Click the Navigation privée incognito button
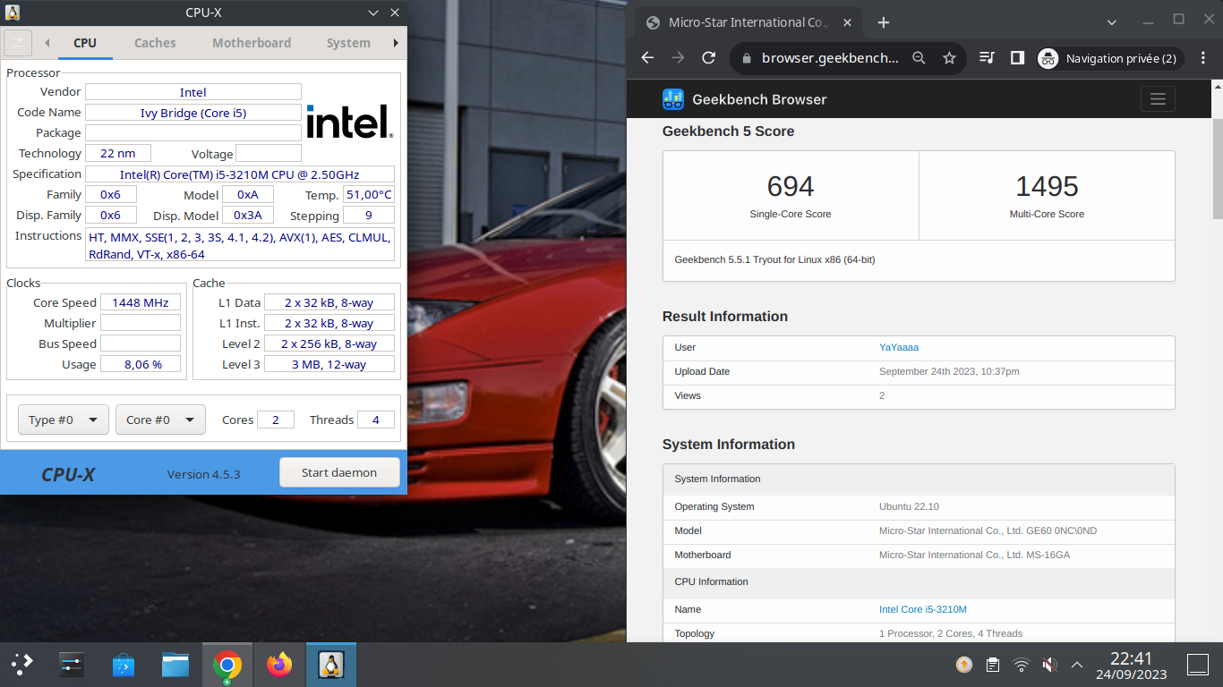Viewport: 1223px width, 687px height. [x=1110, y=58]
